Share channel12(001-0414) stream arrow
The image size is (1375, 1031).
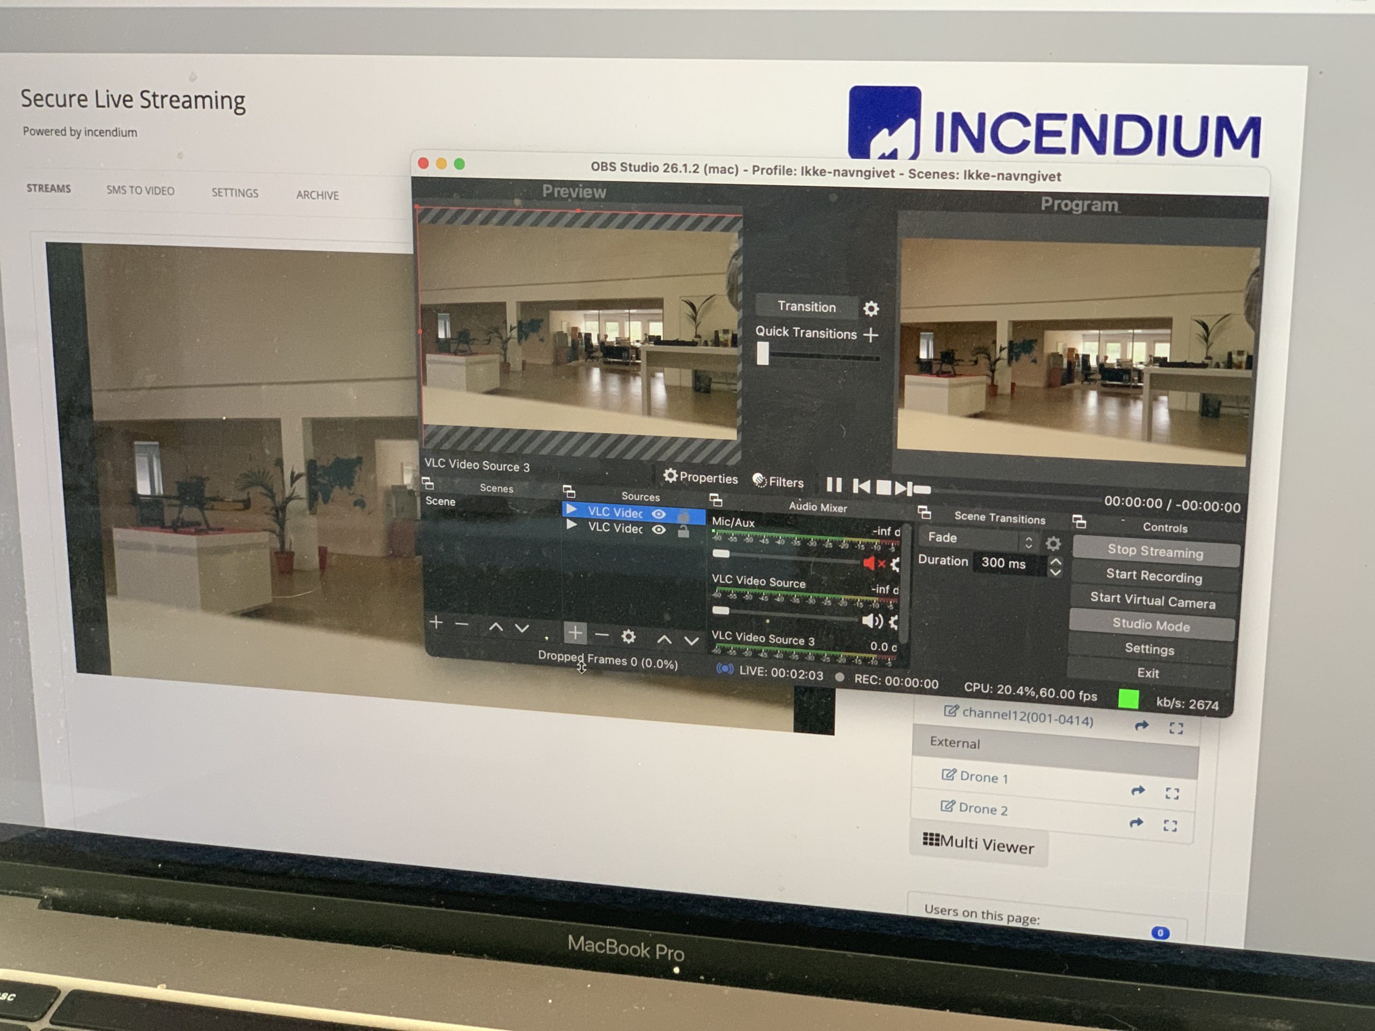click(1141, 725)
